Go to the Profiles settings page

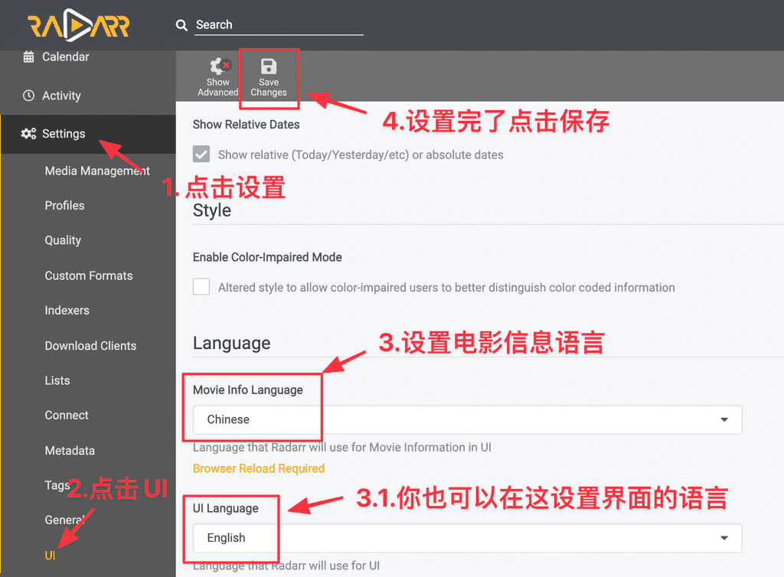[x=64, y=205]
